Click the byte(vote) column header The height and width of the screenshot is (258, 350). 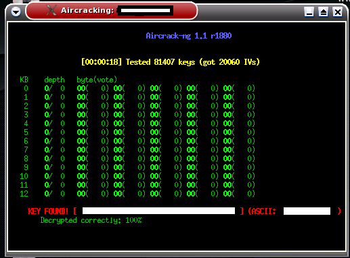coord(97,80)
